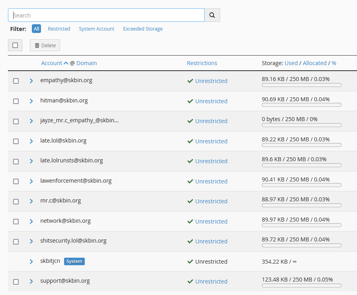Click into the Search input field
Image resolution: width=357 pixels, height=295 pixels.
pyautogui.click(x=106, y=15)
